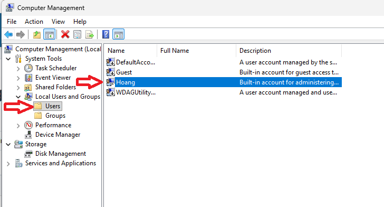Viewport: 384px width, 207px height.
Task: Select the Storage label in the tree
Action: pyautogui.click(x=36, y=144)
